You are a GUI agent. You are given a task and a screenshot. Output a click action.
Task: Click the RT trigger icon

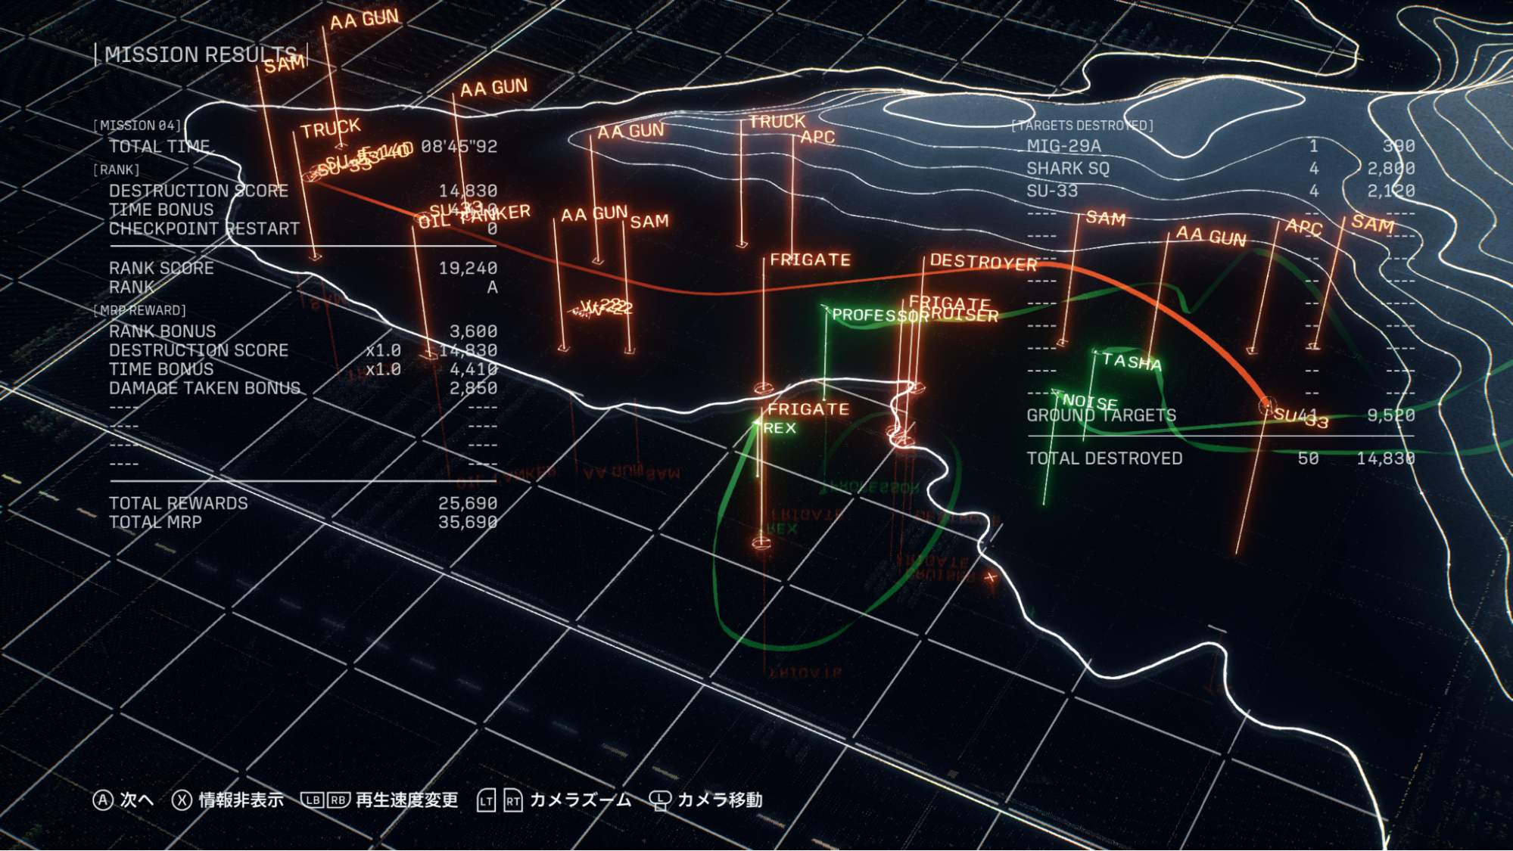(512, 801)
